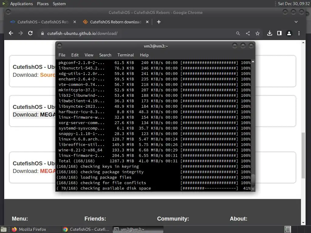Click the Menu: footer heading
Image resolution: width=311 pixels, height=233 pixels.
pos(20,219)
